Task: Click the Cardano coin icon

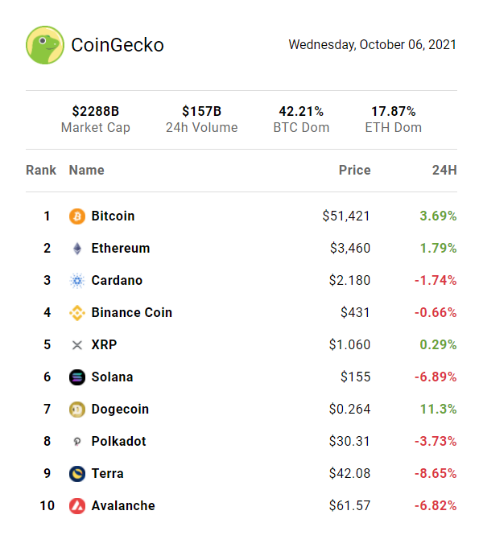Action: click(x=77, y=281)
